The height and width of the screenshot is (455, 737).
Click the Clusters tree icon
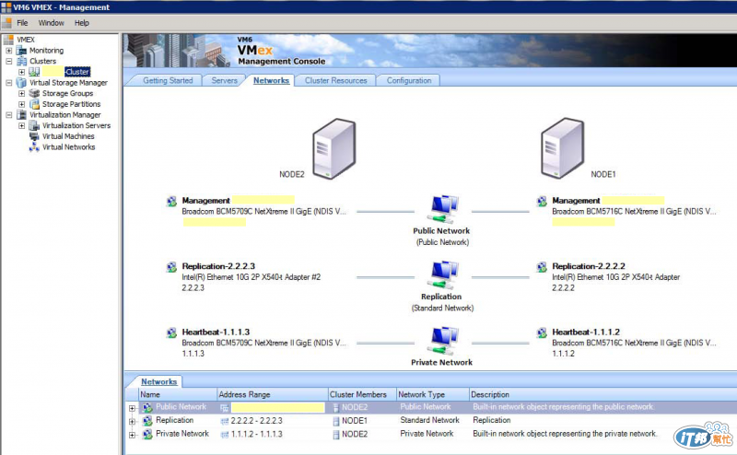(x=21, y=61)
